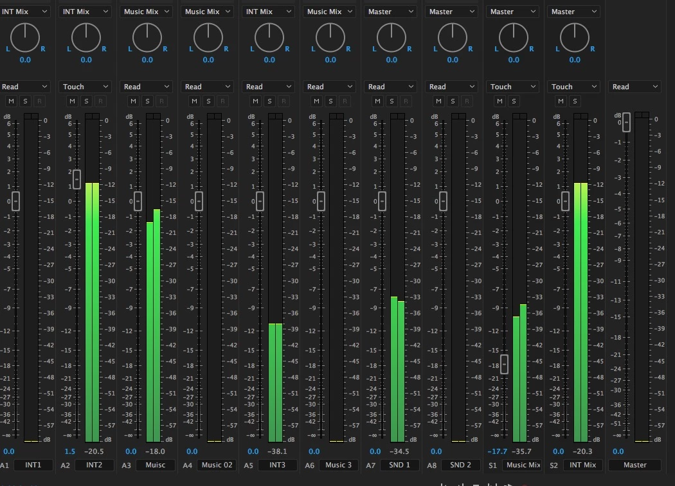
Task: Mute track A3 Muisc
Action: [134, 101]
